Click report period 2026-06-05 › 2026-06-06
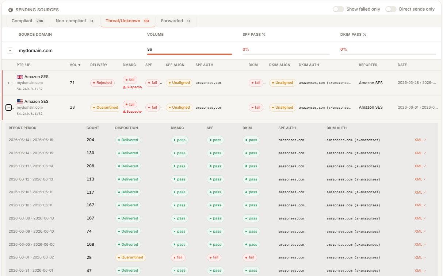Screen dimensions: 443x276 32,245
